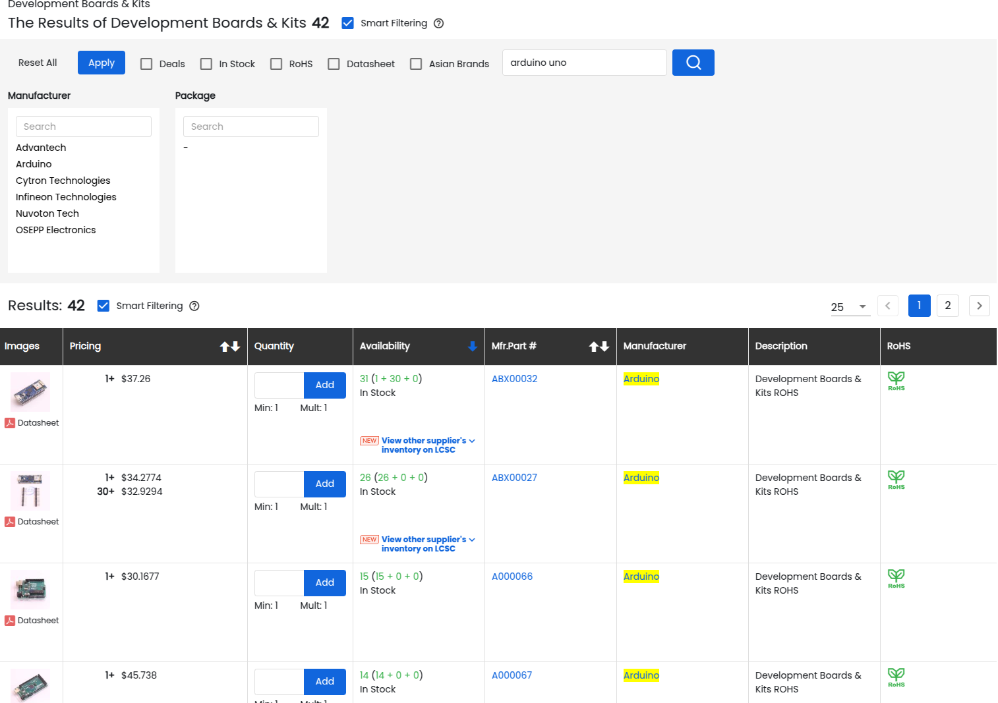Go to previous page arrow
This screenshot has height=703, width=998.
point(888,306)
